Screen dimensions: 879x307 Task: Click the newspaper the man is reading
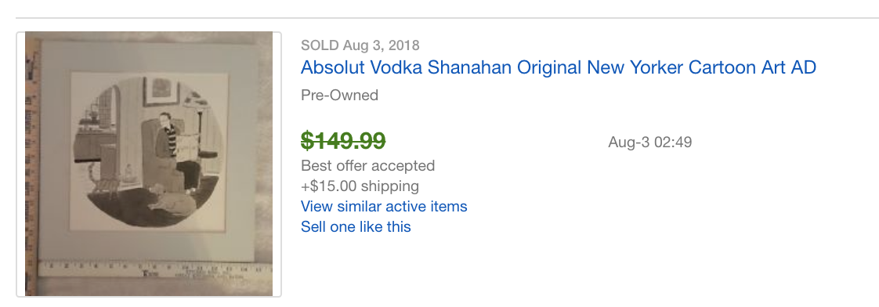coord(188,146)
